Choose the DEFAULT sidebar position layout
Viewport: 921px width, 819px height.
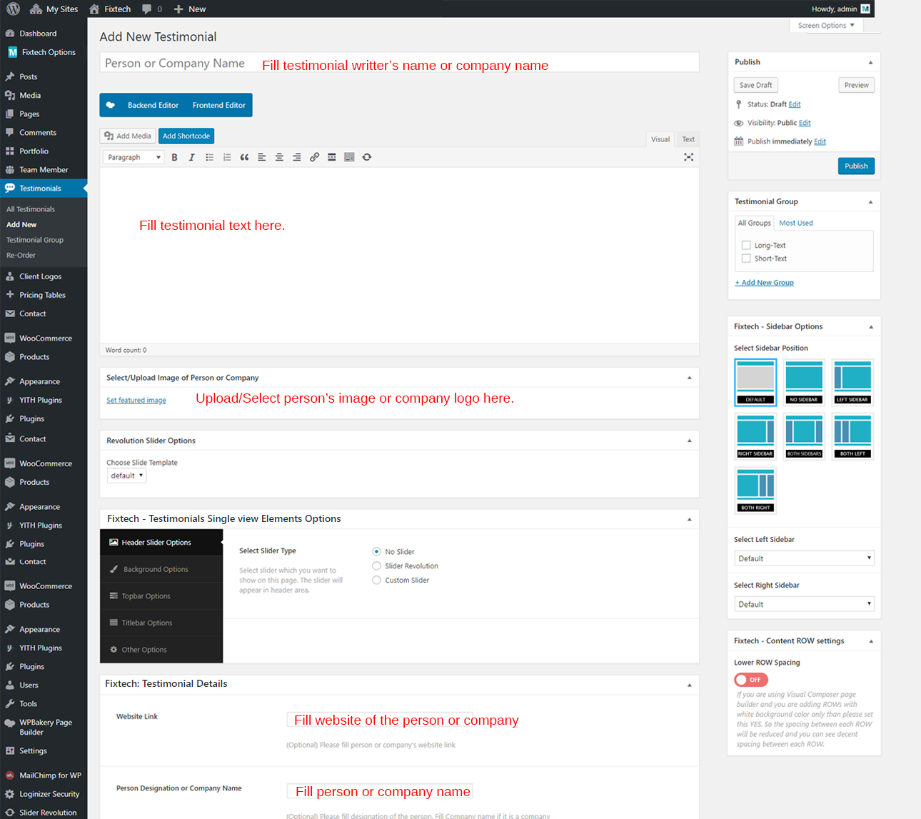[x=755, y=382]
